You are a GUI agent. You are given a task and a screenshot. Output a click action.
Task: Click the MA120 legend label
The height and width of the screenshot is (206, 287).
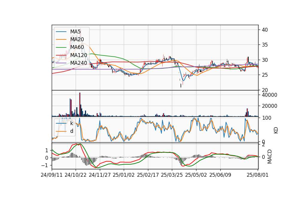[79, 55]
